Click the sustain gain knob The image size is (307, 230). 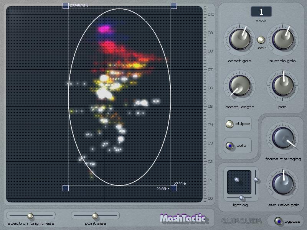tap(282, 39)
